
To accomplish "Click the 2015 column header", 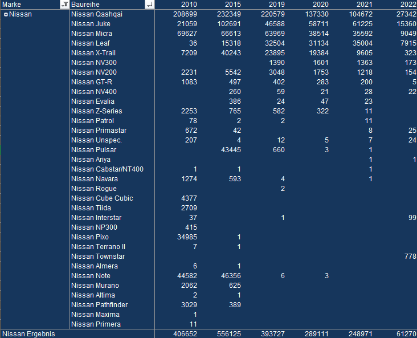I will (x=232, y=5).
